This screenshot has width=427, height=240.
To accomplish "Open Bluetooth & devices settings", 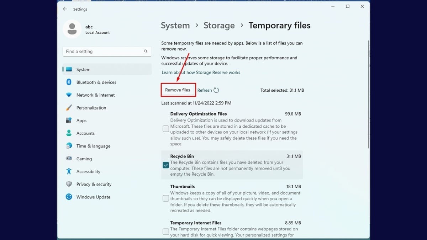I will pos(107,82).
